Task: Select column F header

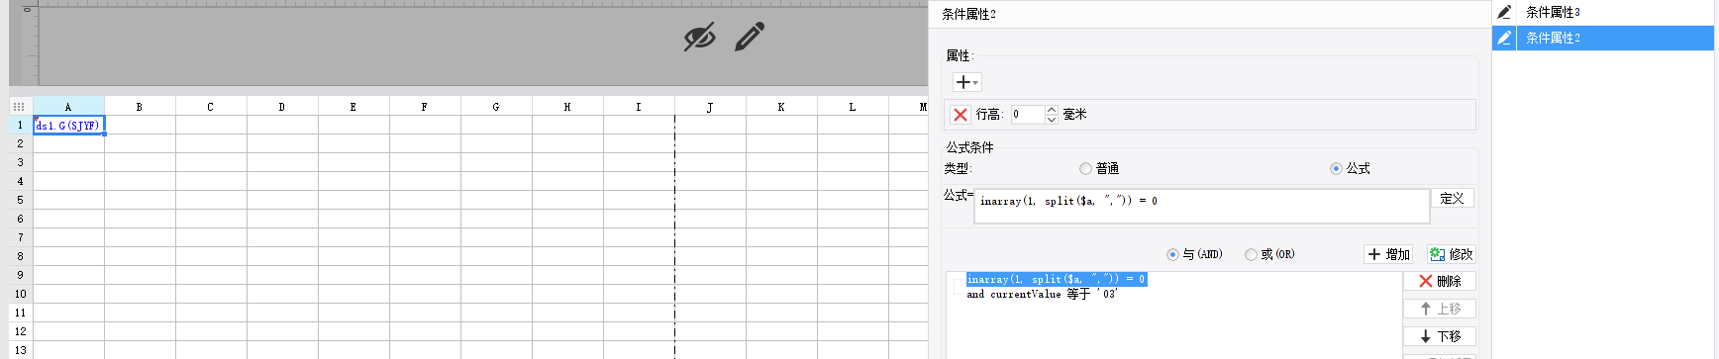Action: tap(425, 107)
